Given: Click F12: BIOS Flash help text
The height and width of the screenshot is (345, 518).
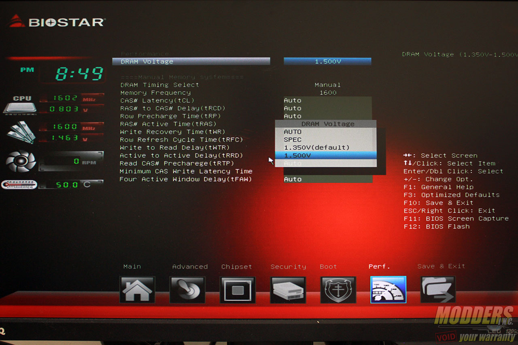Looking at the screenshot, I should tap(437, 226).
